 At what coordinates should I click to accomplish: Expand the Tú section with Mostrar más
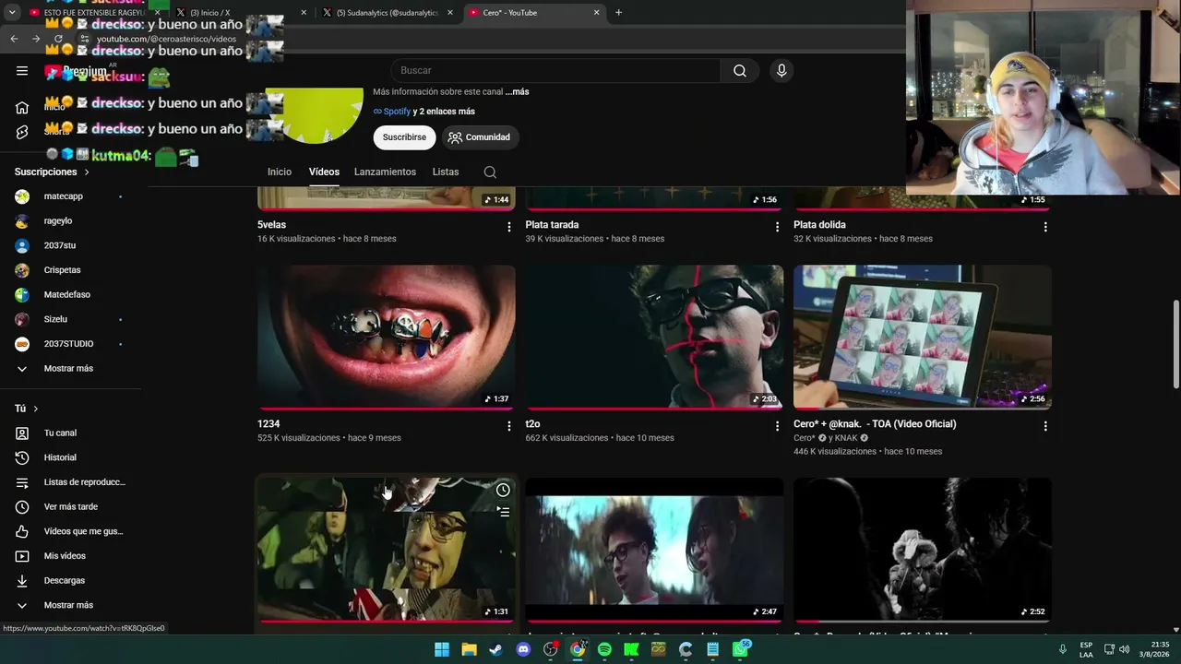pyautogui.click(x=70, y=605)
